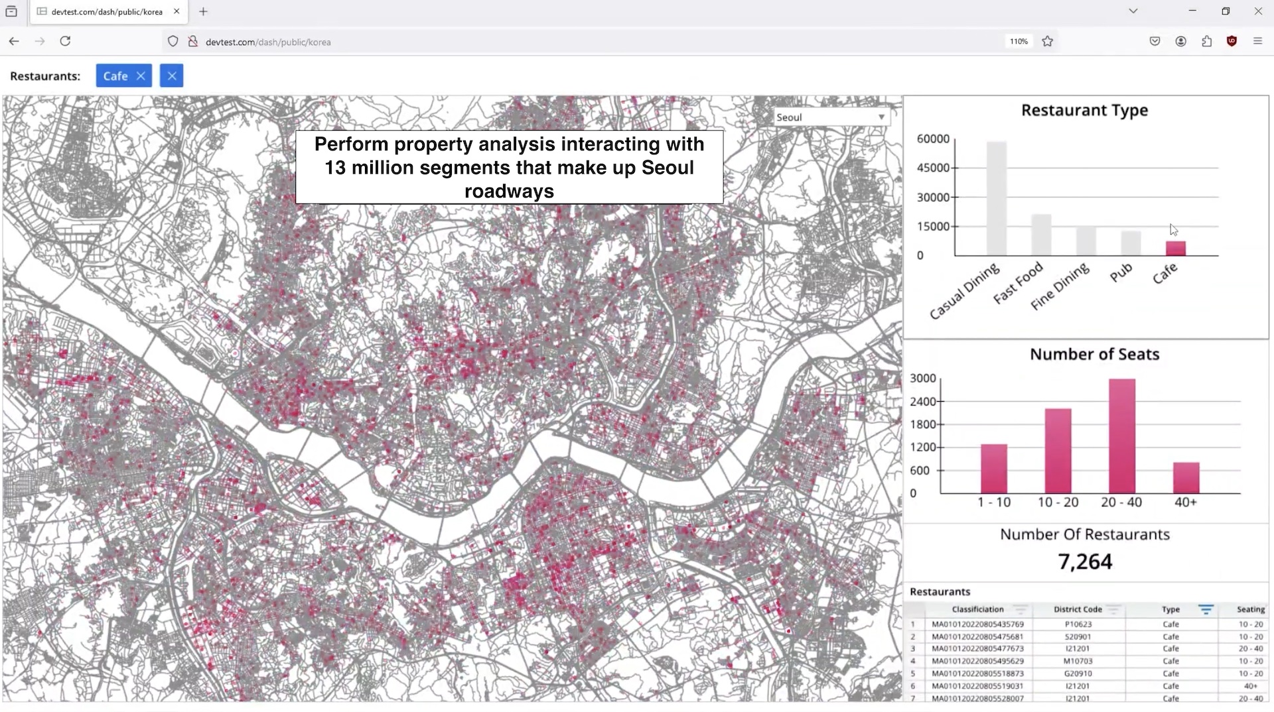Reload the current page
Viewport: 1274px width, 712px height.
[x=65, y=41]
